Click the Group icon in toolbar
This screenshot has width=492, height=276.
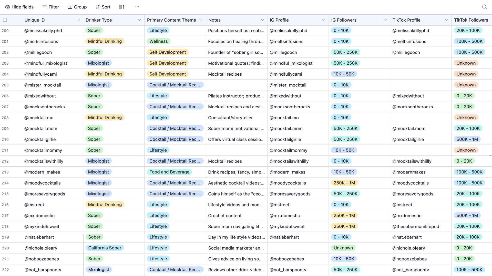click(70, 7)
